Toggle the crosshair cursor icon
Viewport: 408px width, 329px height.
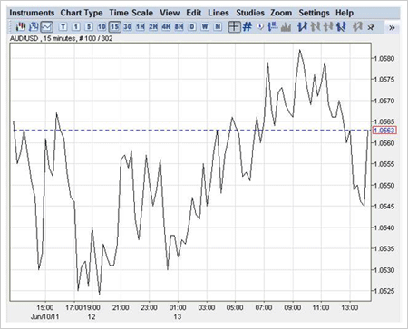[x=234, y=27]
